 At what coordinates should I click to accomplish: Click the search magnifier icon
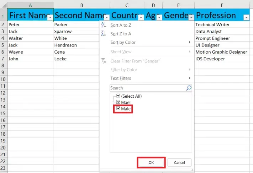point(189,88)
